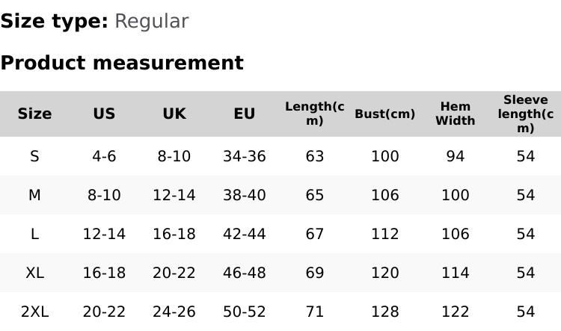561x331 pixels.
Task: Click the bust value 120 cell
Action: (x=384, y=273)
